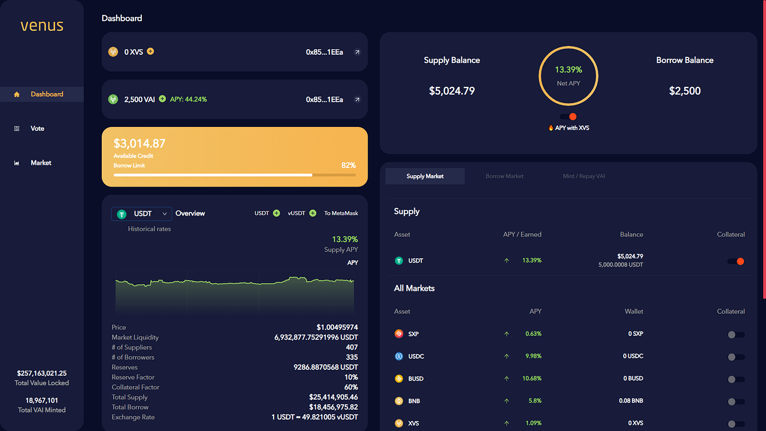Enable XVS collateral toggle
The image size is (766, 431).
point(736,424)
